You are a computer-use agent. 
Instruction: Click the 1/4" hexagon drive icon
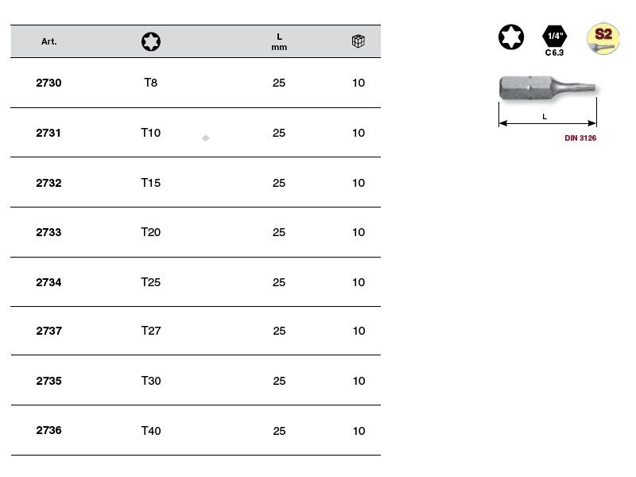point(554,37)
